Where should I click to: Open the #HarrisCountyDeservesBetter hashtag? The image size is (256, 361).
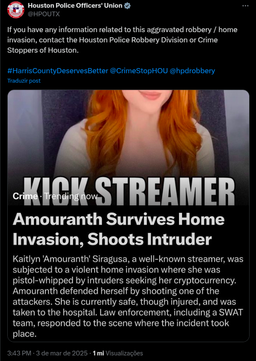tap(57, 71)
